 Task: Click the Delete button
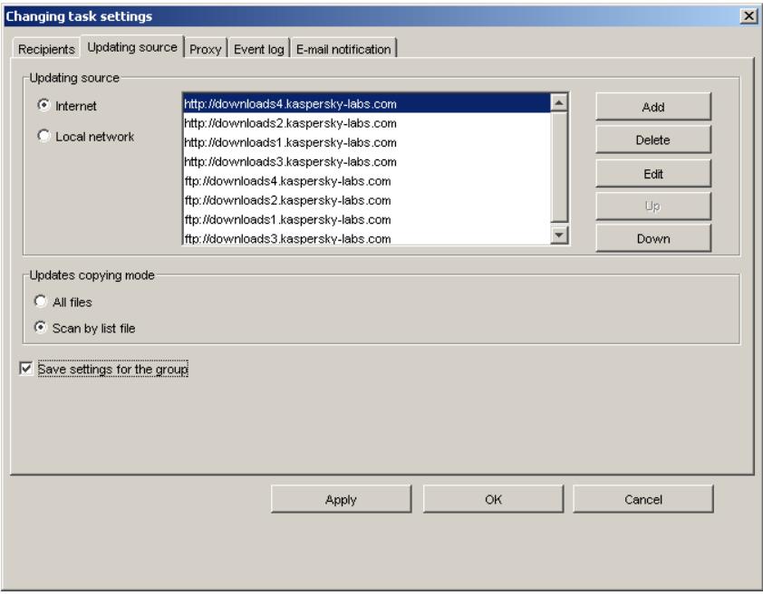coord(653,139)
